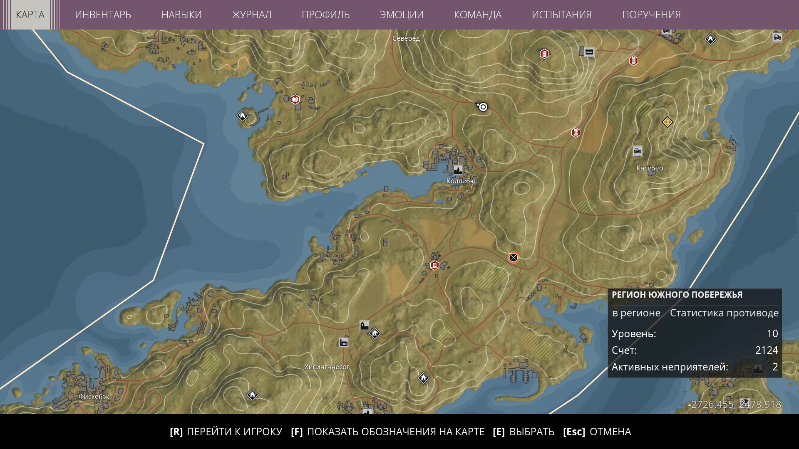799x449 pixels.
Task: Click the 'Регион Южного Побережья' panel header
Action: [677, 295]
